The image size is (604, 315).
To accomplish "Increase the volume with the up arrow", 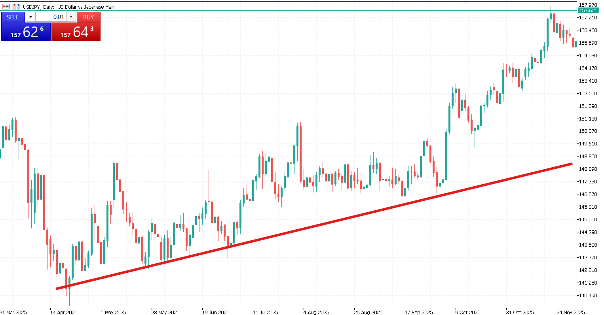I will pyautogui.click(x=71, y=17).
